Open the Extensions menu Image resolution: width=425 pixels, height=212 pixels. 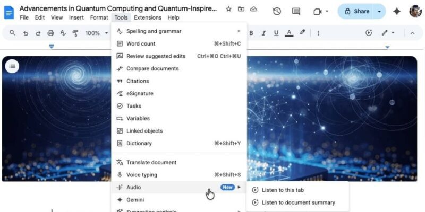coord(148,17)
